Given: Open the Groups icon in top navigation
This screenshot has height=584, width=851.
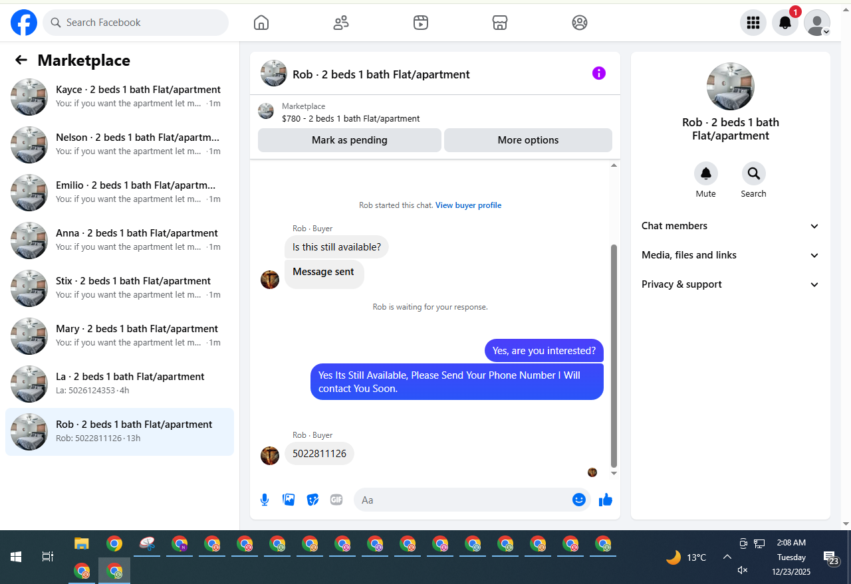Looking at the screenshot, I should 580,23.
